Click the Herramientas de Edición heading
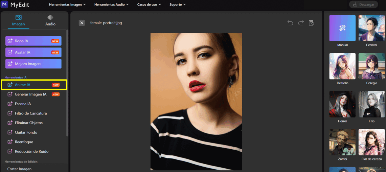386x172 pixels. click(x=21, y=162)
